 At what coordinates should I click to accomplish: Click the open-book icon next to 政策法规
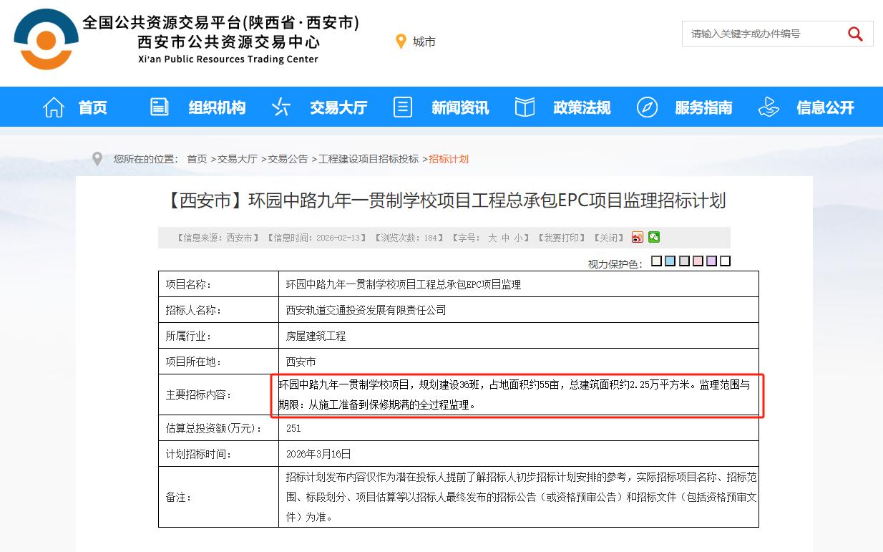525,106
